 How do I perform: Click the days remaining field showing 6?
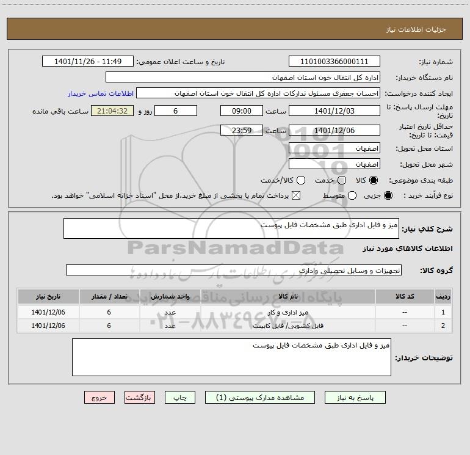(x=176, y=111)
